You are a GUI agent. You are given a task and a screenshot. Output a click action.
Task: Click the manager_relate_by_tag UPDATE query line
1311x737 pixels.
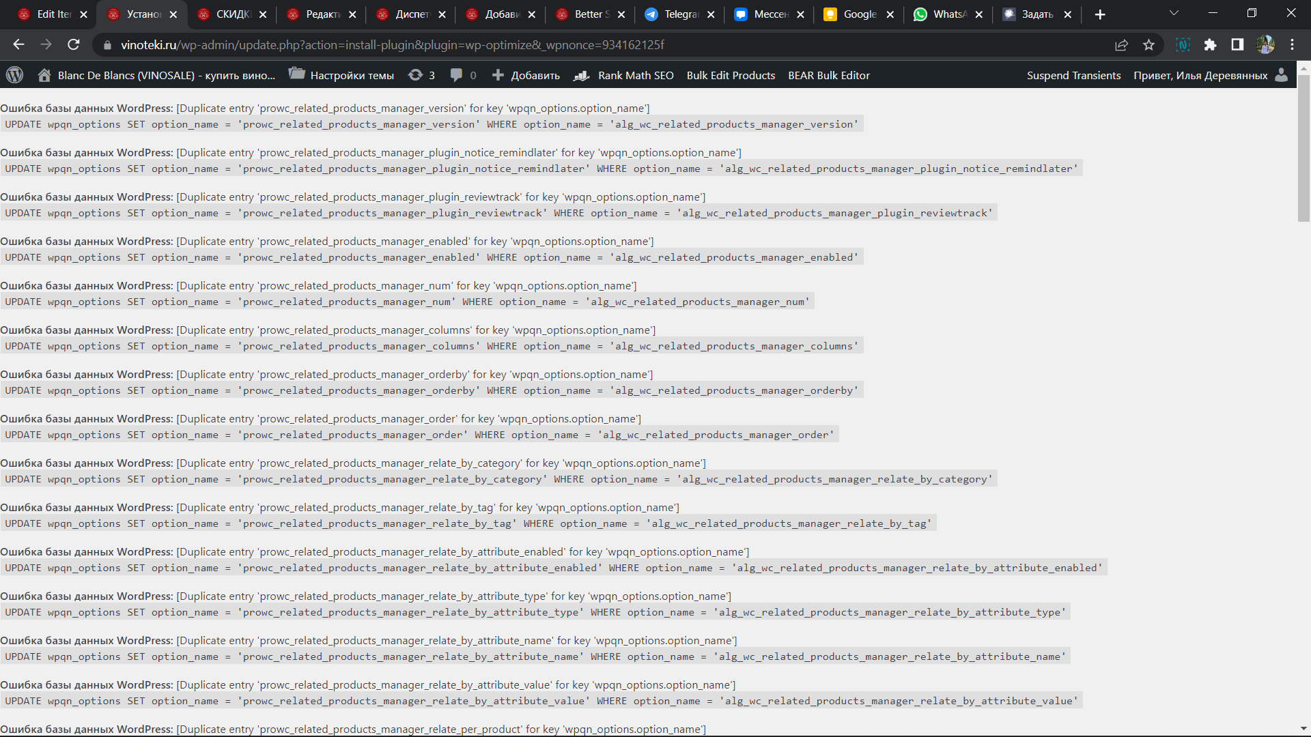coord(468,523)
